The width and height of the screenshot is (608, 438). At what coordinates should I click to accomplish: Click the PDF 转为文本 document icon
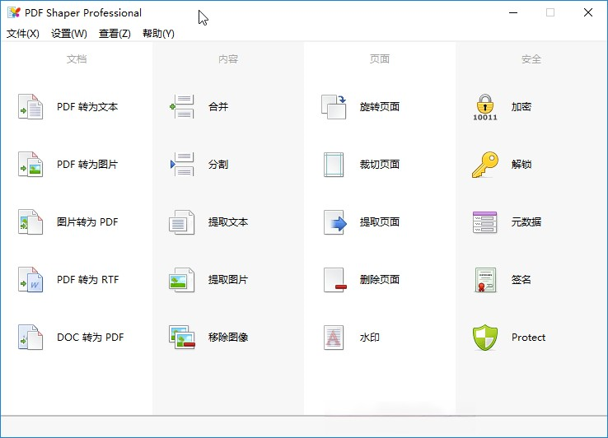(30, 106)
